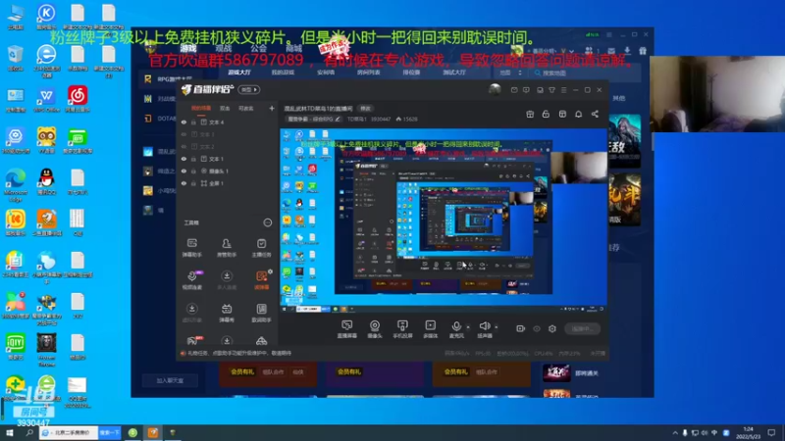Open the orange highlighted toolbox tool
Screen dimensions: 785x441
coord(261,280)
